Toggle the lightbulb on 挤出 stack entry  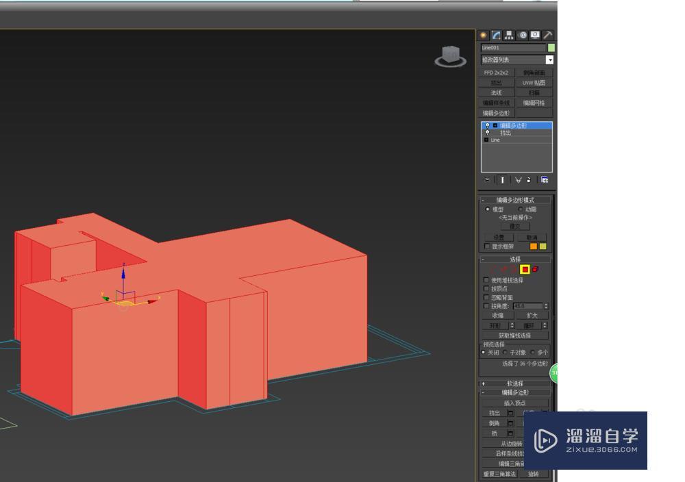pos(488,133)
